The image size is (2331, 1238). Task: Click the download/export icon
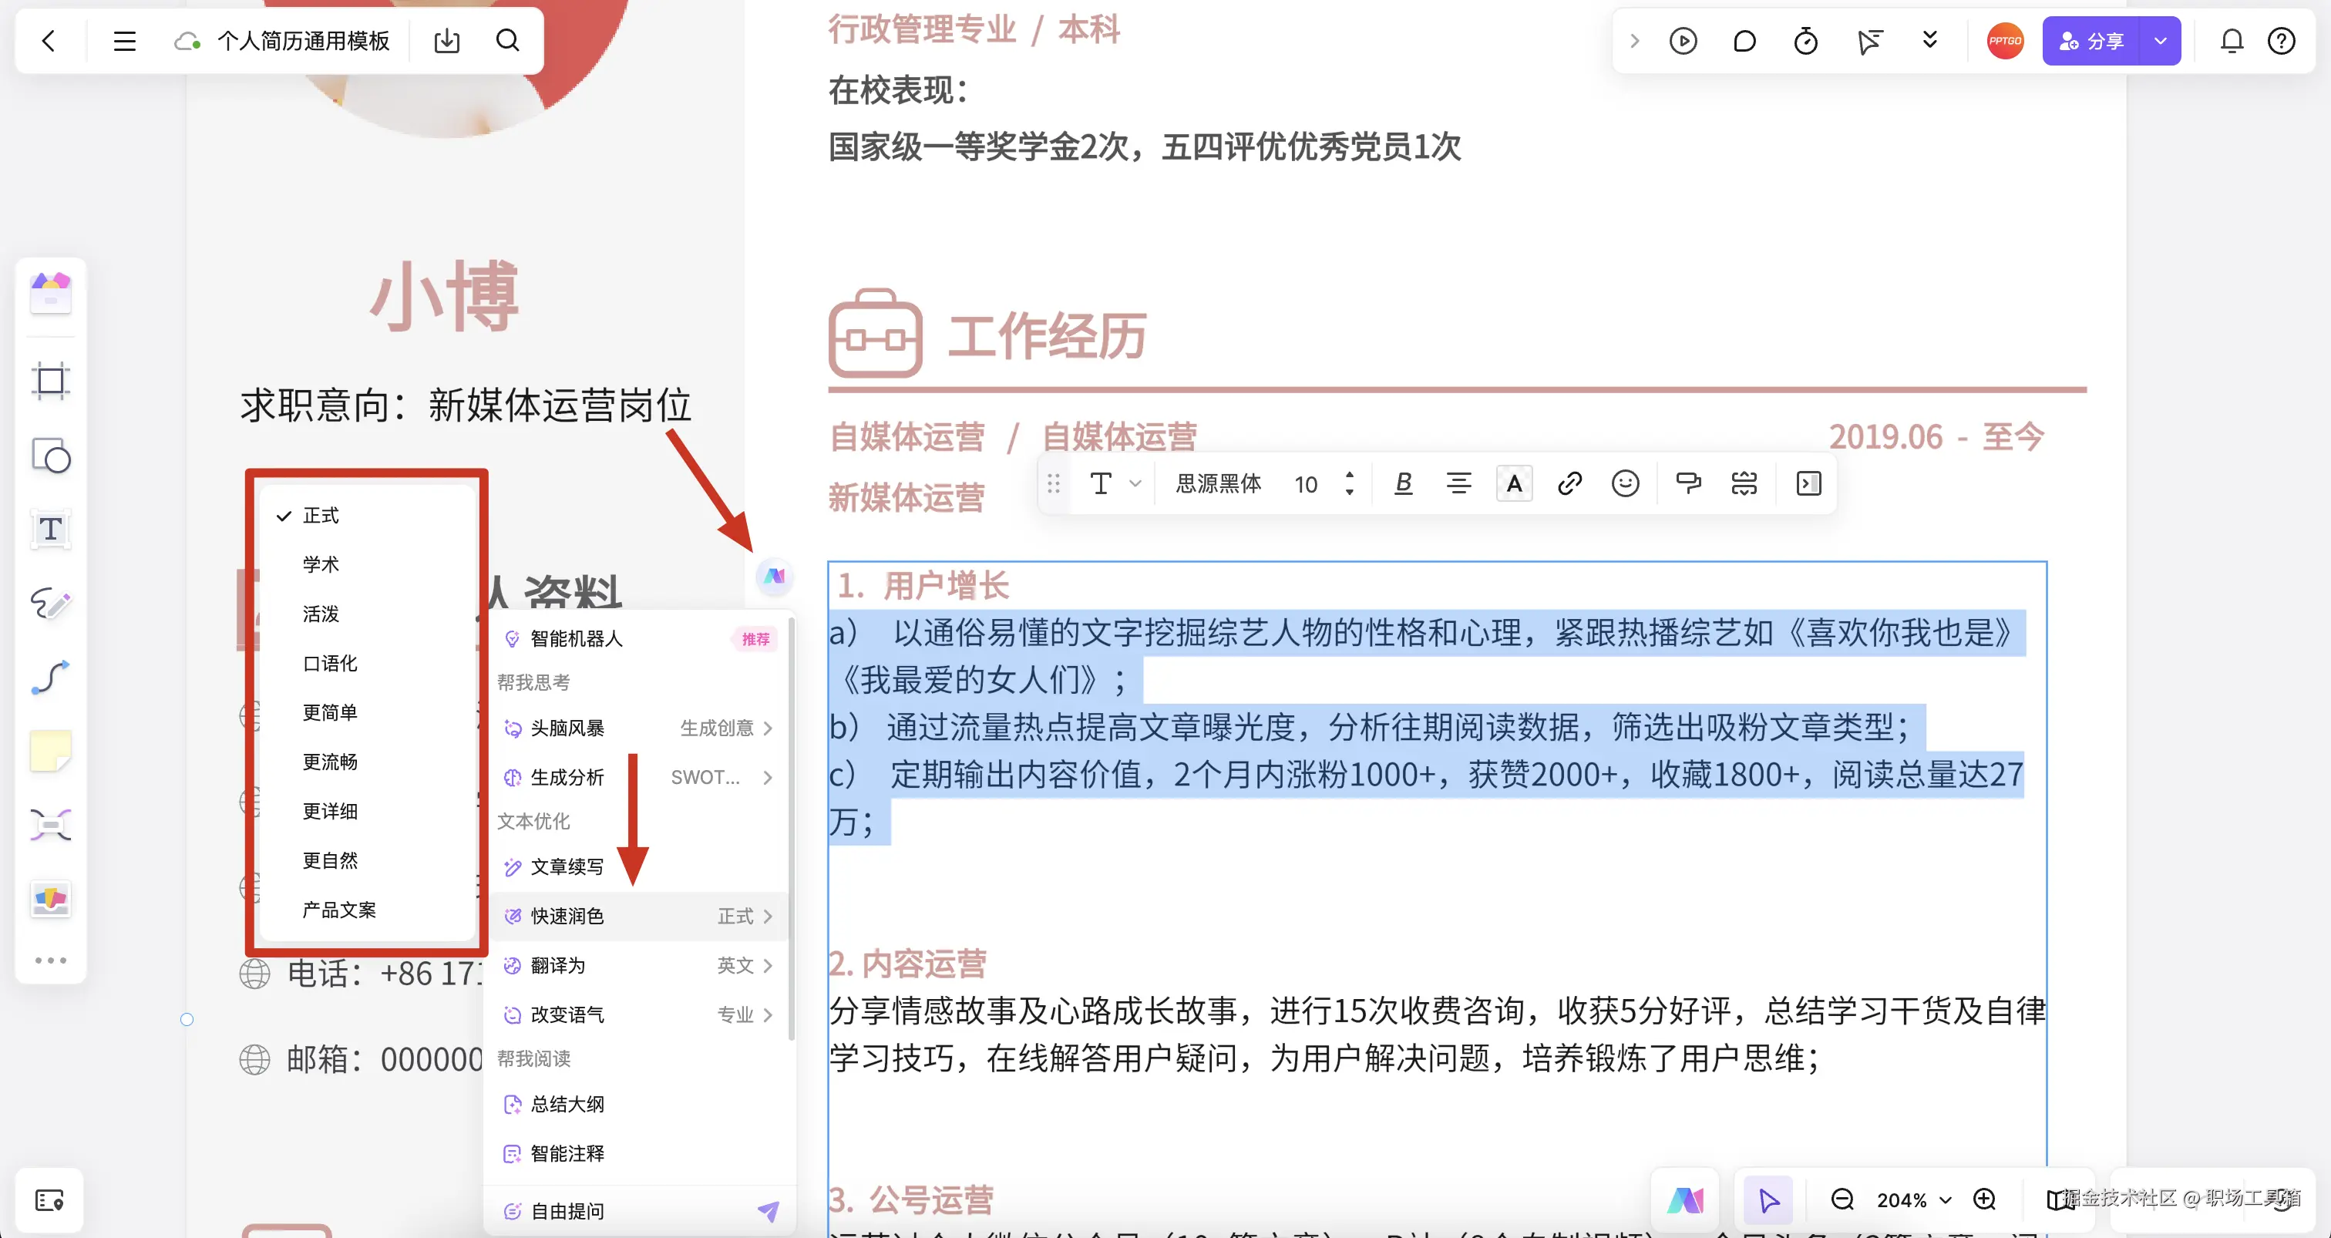tap(447, 41)
